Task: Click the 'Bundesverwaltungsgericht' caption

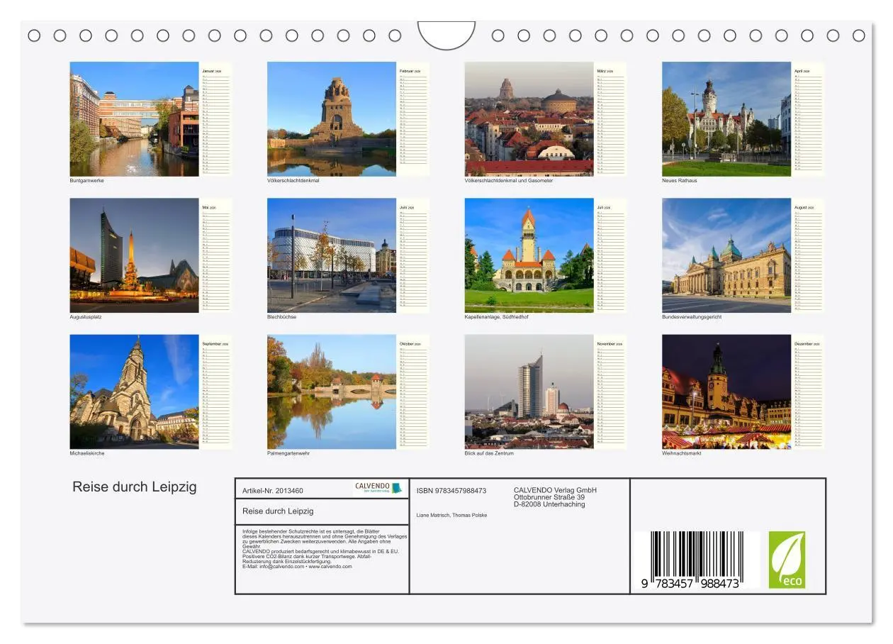Action: click(x=692, y=317)
